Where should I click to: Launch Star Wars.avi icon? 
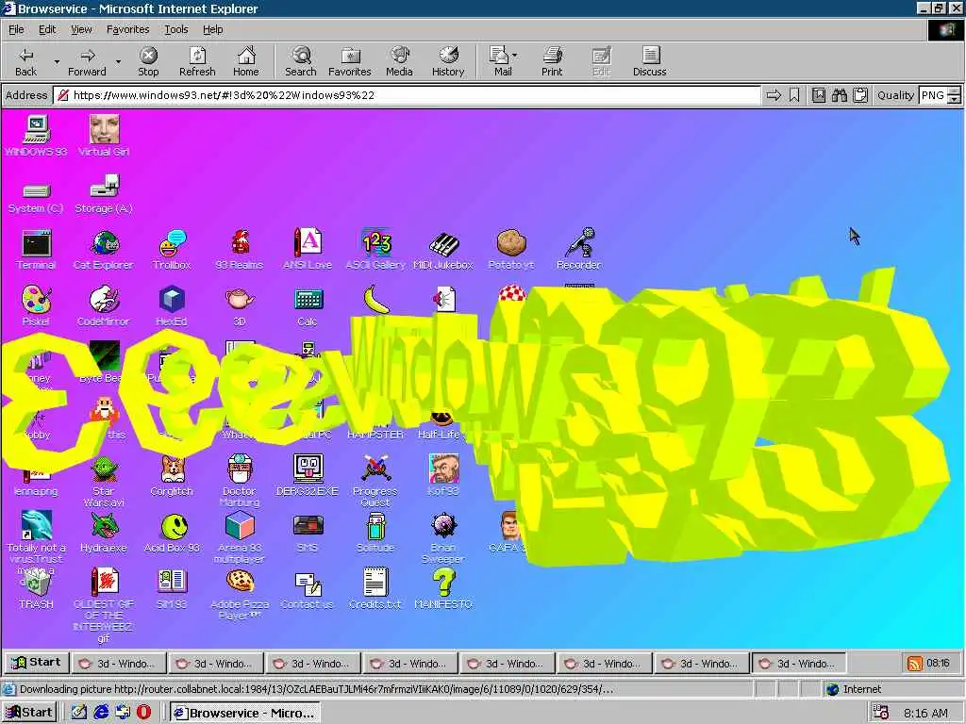[x=104, y=481]
